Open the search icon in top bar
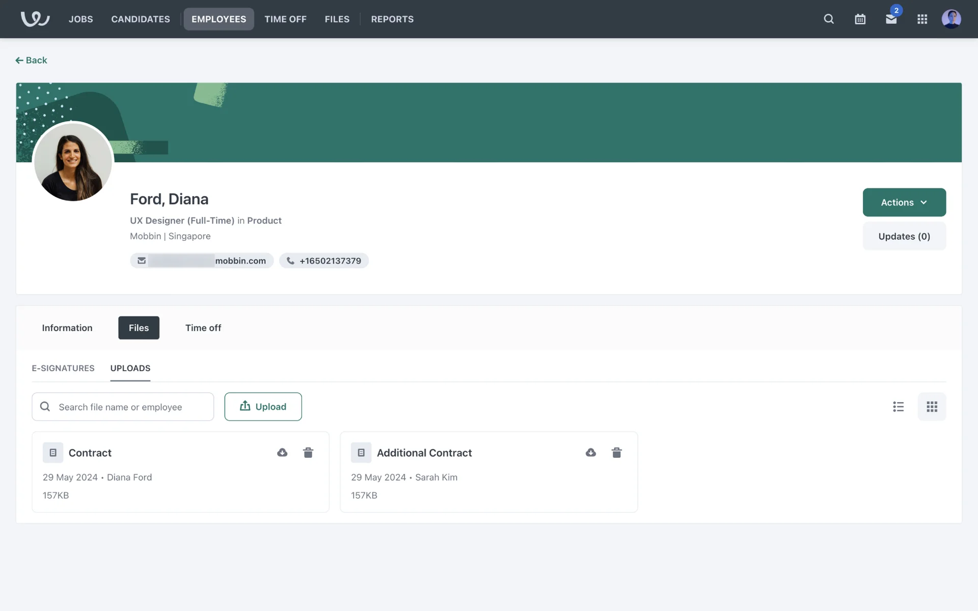 coord(829,19)
